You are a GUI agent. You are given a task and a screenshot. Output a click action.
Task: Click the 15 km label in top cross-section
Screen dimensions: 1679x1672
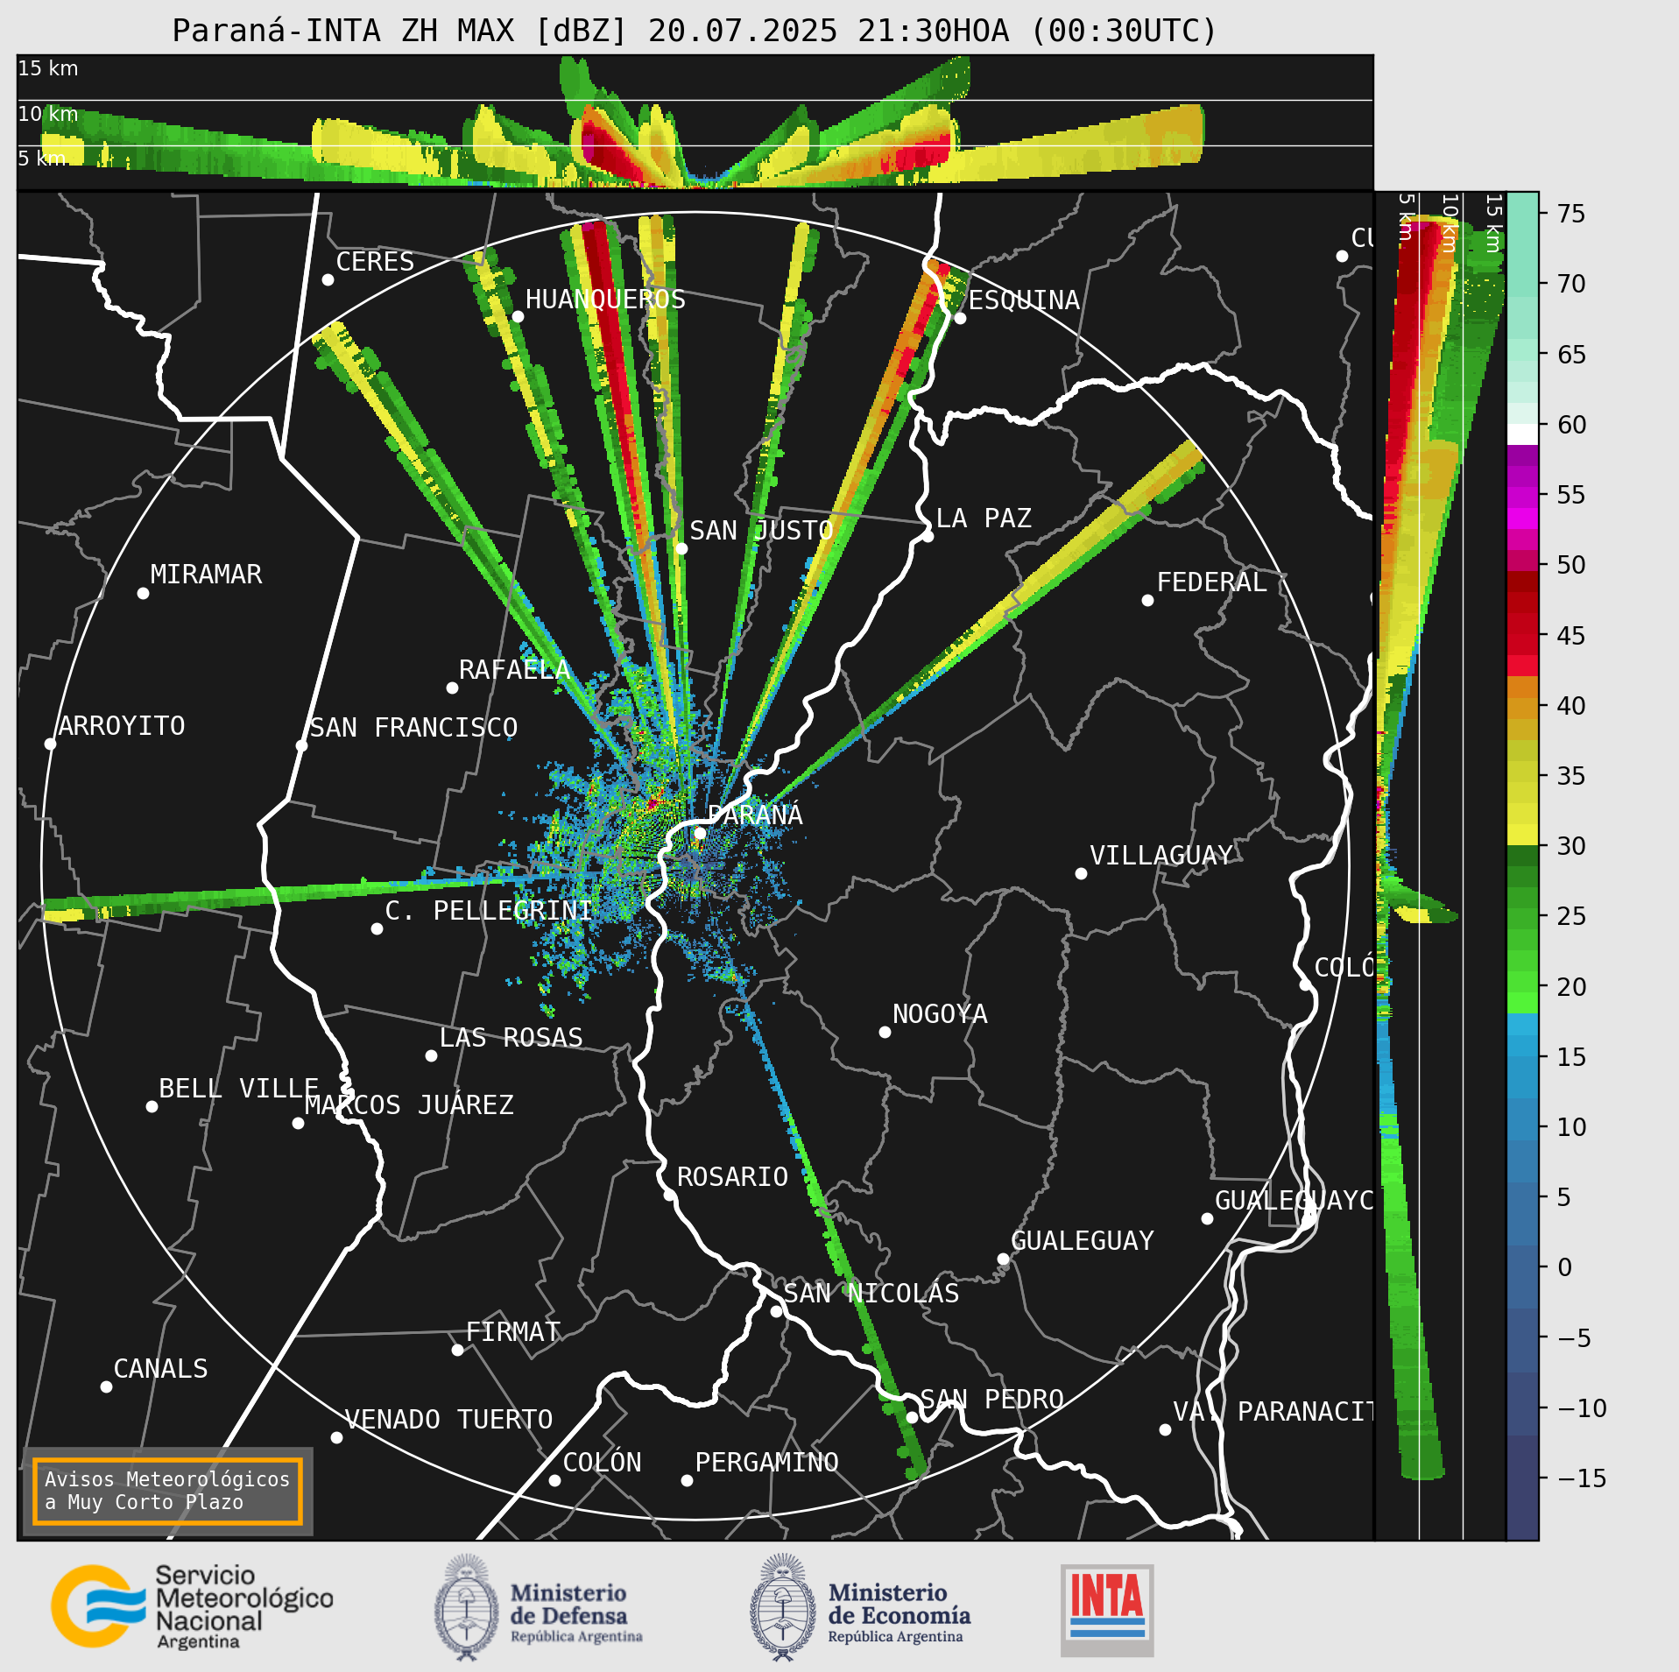coord(48,68)
